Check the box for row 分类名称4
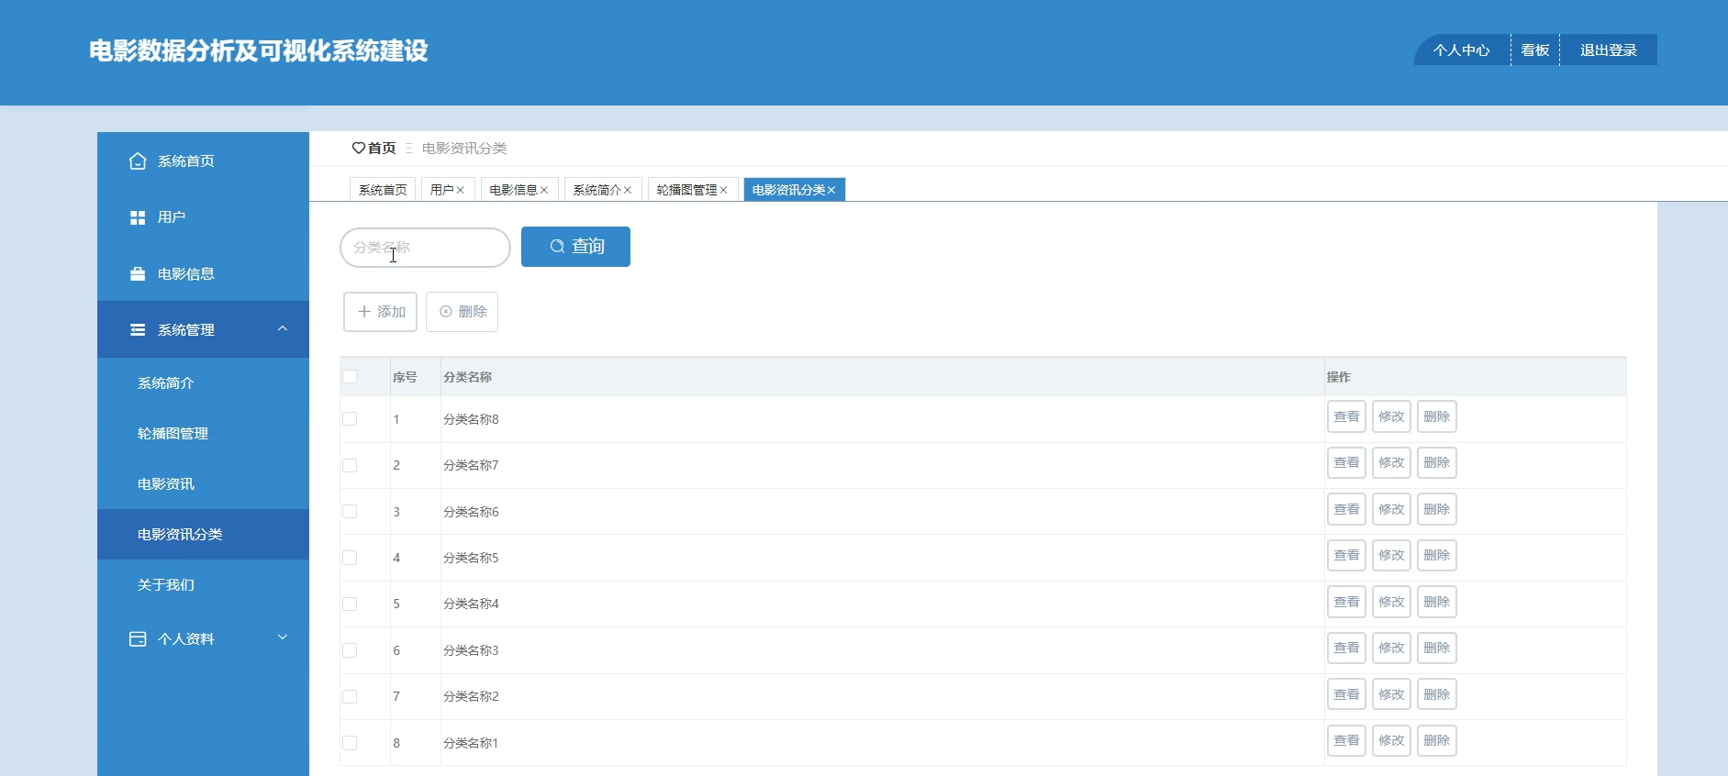Viewport: 1728px width, 776px height. [x=350, y=604]
